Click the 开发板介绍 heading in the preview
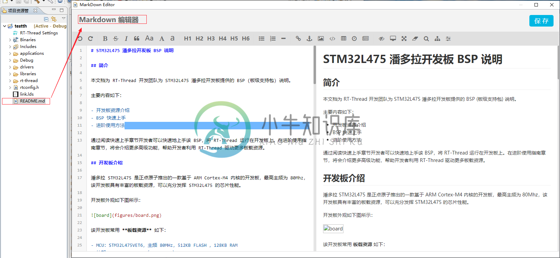 tap(344, 178)
